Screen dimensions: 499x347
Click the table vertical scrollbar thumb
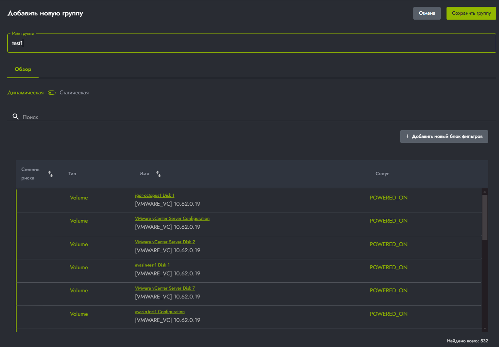point(485,217)
